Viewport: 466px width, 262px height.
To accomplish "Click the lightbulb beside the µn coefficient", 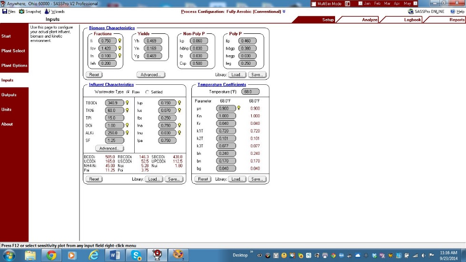I will (238, 108).
